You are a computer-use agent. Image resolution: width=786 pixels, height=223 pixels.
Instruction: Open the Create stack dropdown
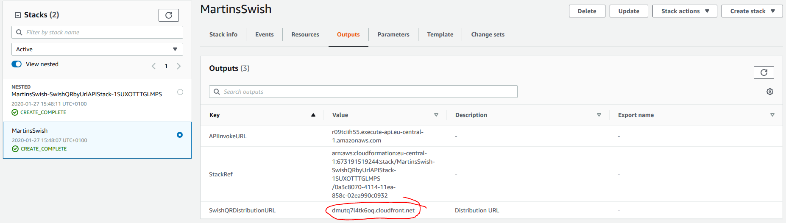[x=752, y=11]
